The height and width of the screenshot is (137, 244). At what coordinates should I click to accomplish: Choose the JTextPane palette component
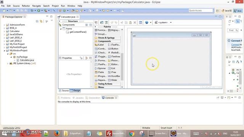click(101, 64)
